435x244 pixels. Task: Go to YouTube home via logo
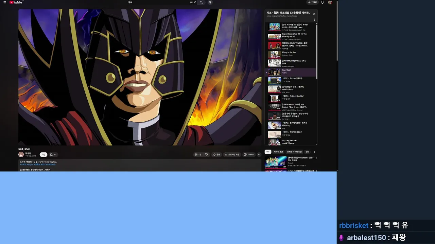point(16,2)
